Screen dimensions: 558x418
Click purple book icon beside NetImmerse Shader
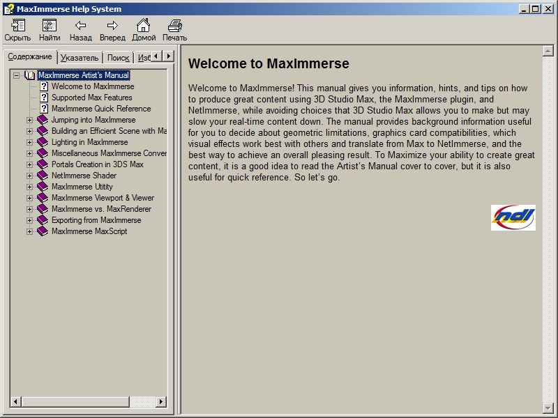point(43,176)
